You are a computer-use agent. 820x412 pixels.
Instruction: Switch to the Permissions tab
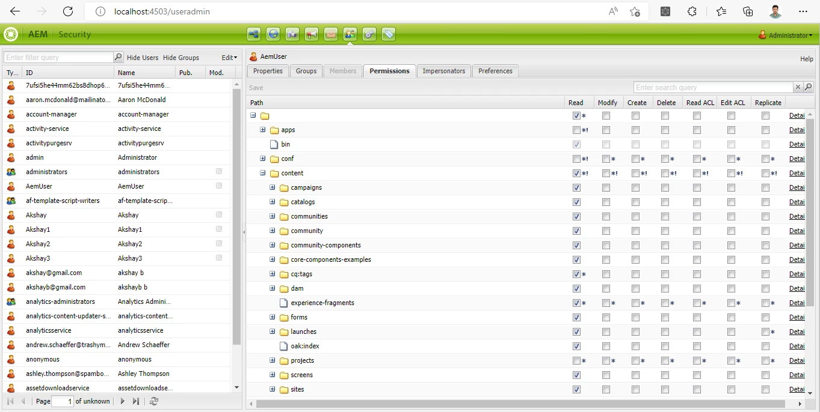389,71
